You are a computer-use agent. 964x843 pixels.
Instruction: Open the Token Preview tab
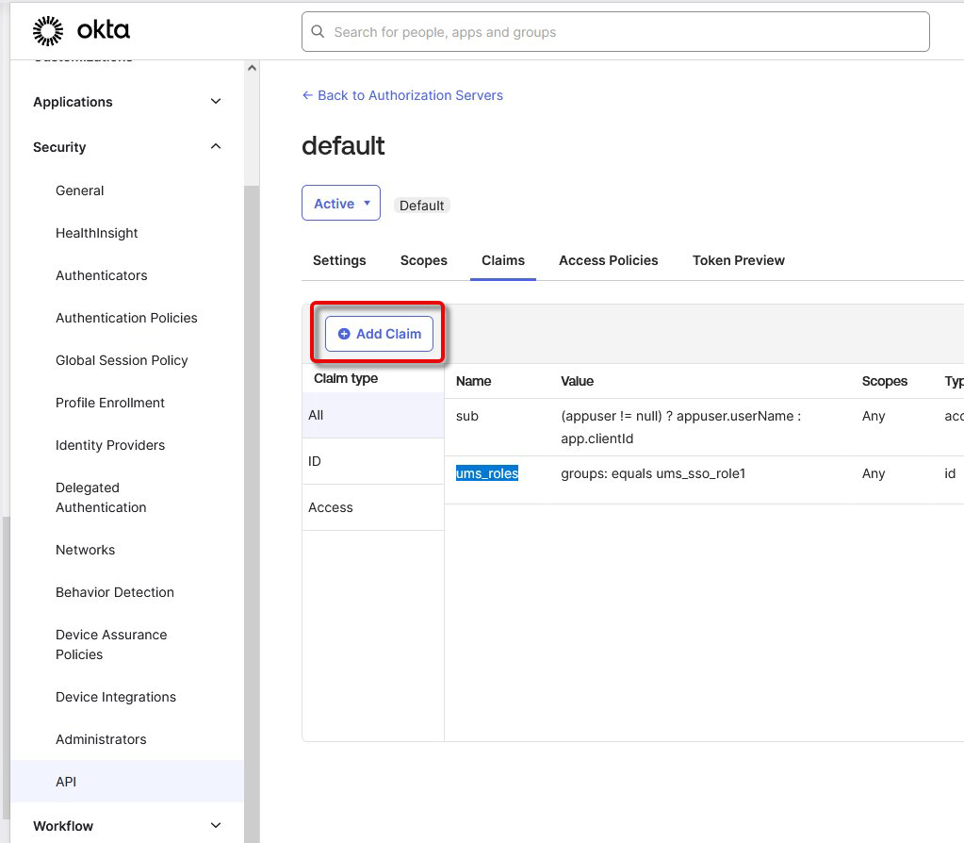(738, 260)
